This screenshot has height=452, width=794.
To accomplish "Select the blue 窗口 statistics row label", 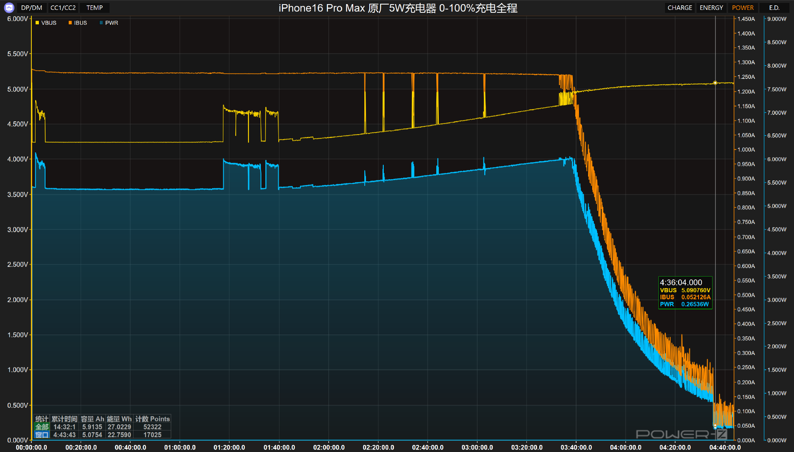I will (42, 435).
